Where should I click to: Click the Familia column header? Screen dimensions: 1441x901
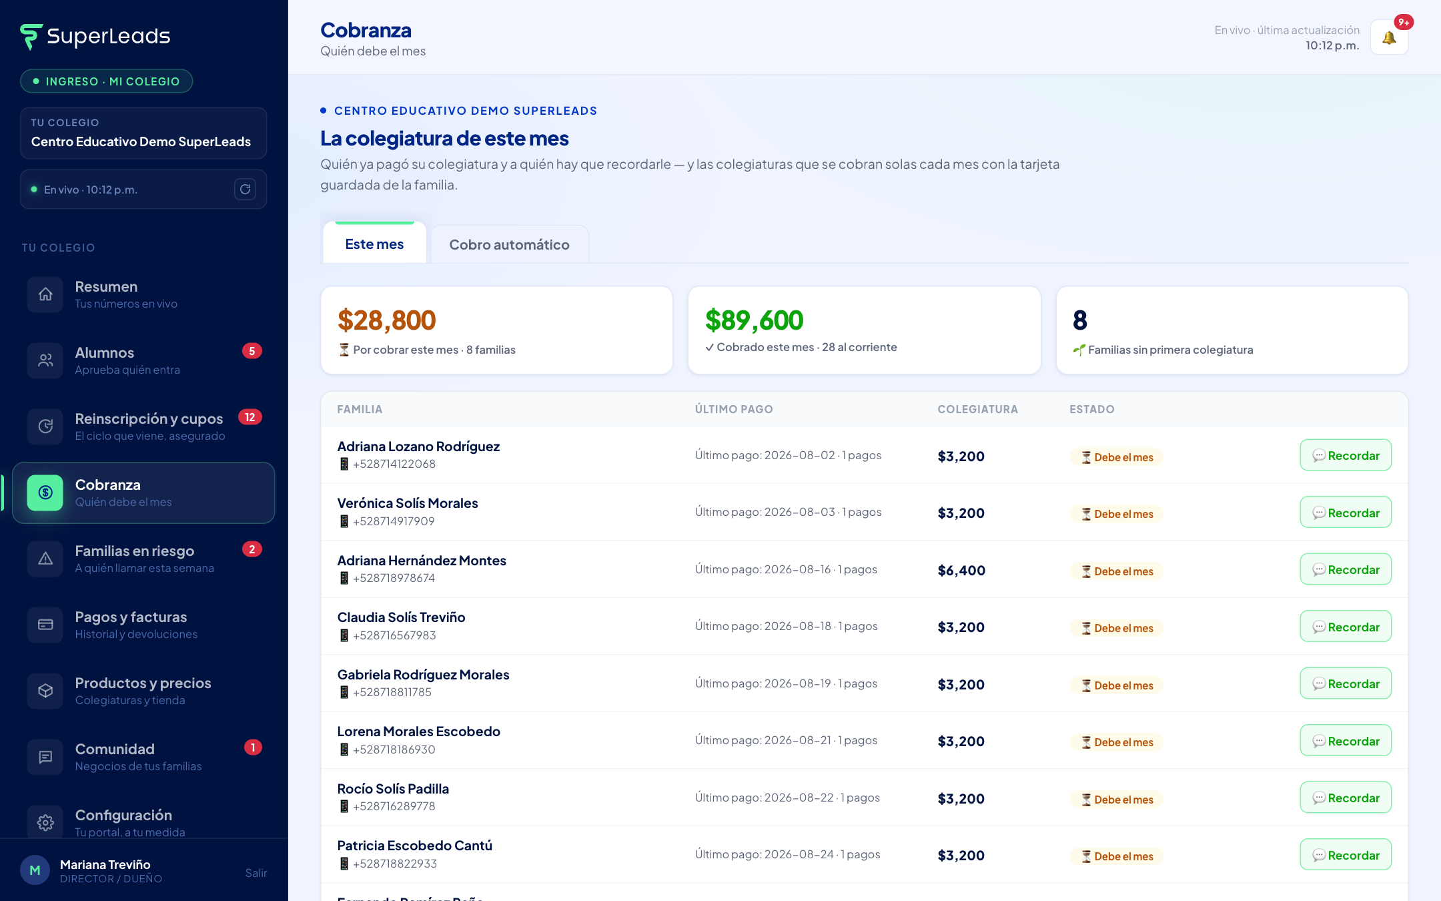click(360, 409)
